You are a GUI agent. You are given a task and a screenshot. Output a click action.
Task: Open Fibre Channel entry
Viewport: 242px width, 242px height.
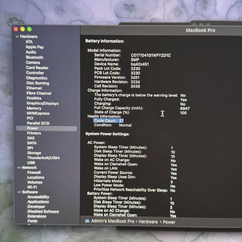click(x=39, y=93)
